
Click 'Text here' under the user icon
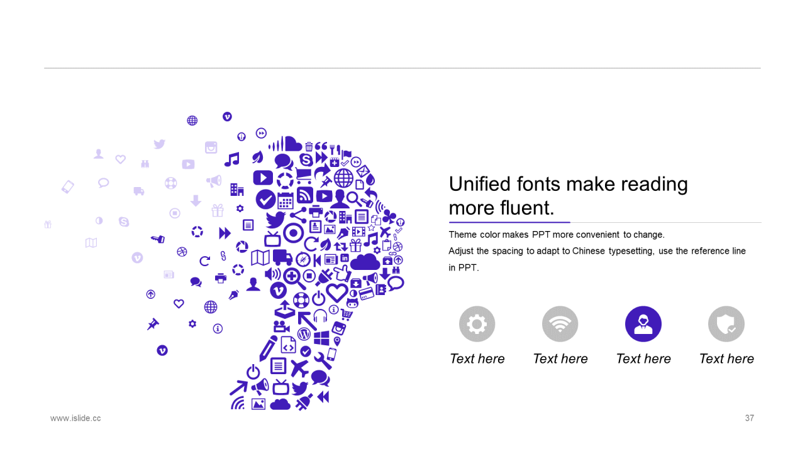[x=643, y=358]
